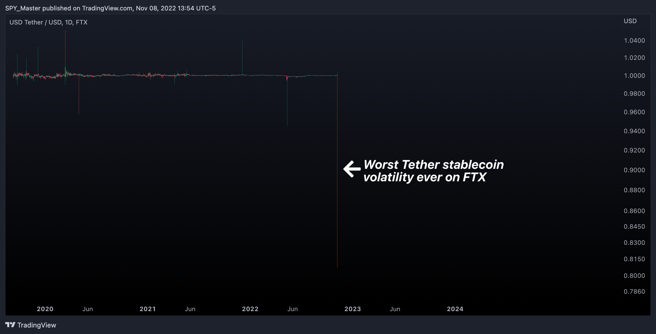Image resolution: width=656 pixels, height=334 pixels.
Task: Click the 0.8300 price axis label
Action: [634, 243]
